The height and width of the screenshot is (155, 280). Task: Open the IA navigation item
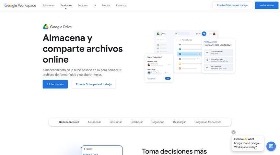pos(95,6)
